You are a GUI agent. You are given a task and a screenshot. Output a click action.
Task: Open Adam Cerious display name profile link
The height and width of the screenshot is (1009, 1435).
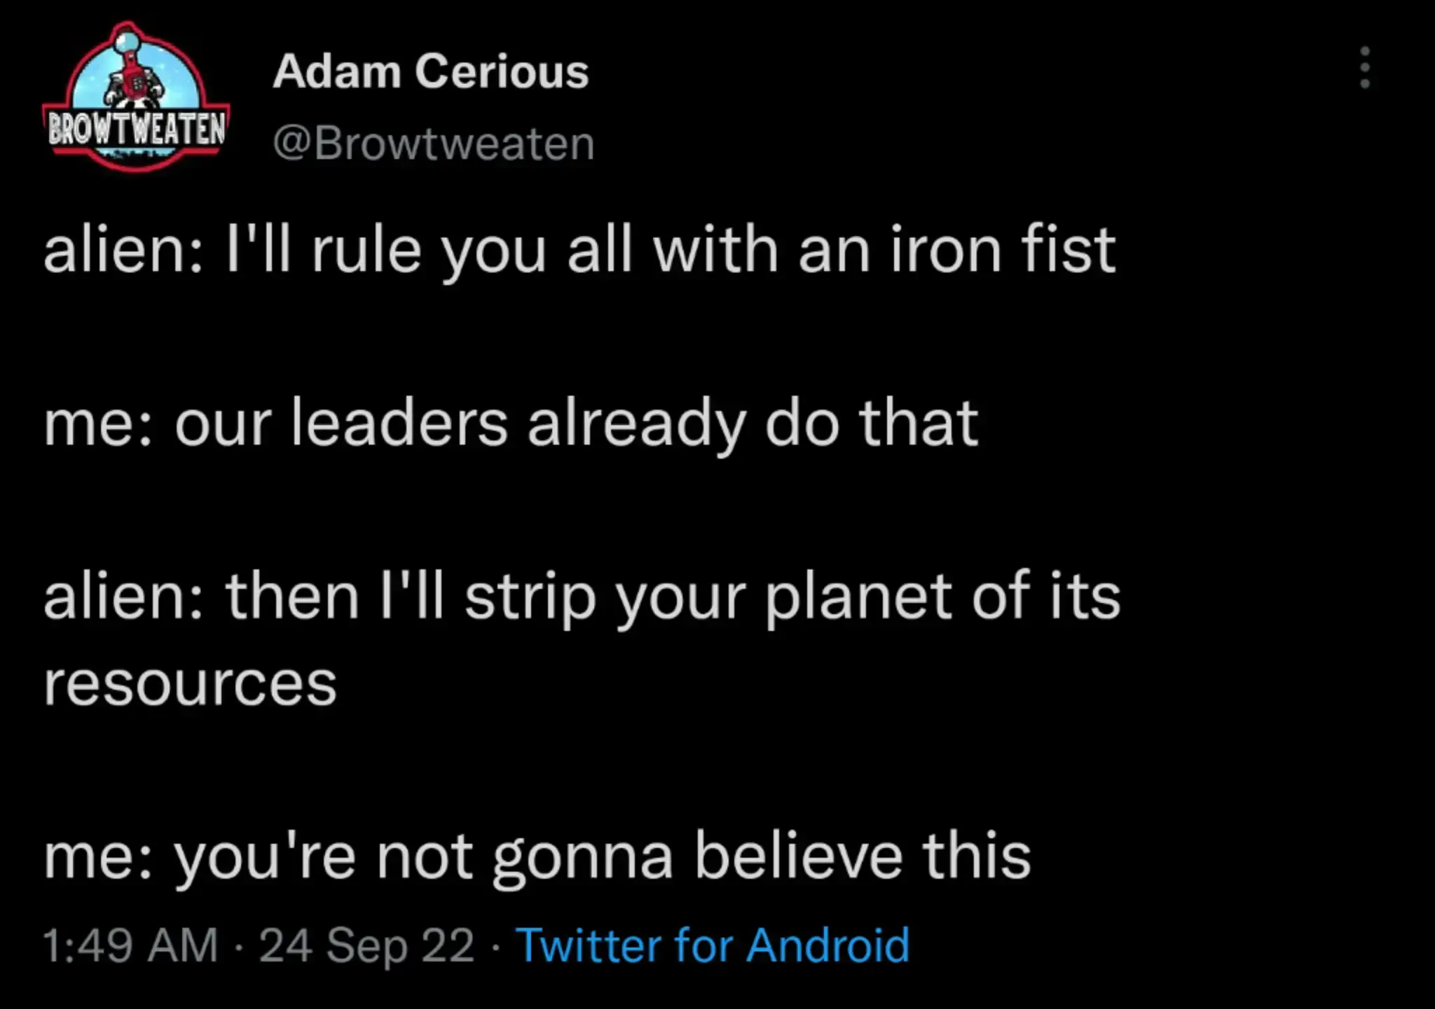pyautogui.click(x=430, y=71)
